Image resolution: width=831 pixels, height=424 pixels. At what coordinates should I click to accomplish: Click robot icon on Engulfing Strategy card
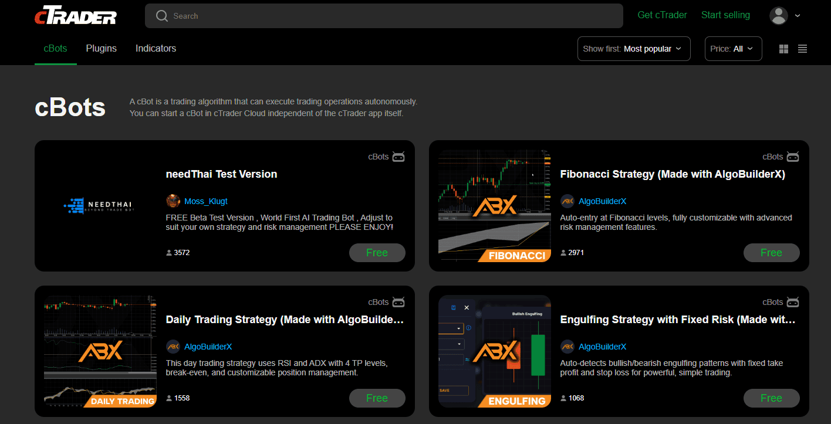click(x=793, y=302)
